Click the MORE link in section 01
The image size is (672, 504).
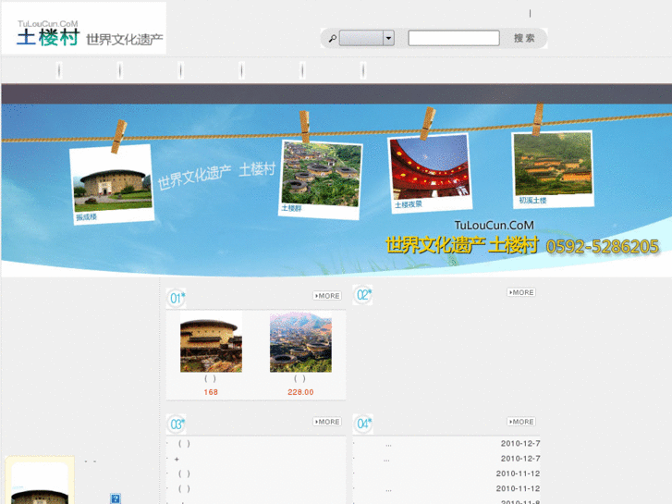coord(327,296)
